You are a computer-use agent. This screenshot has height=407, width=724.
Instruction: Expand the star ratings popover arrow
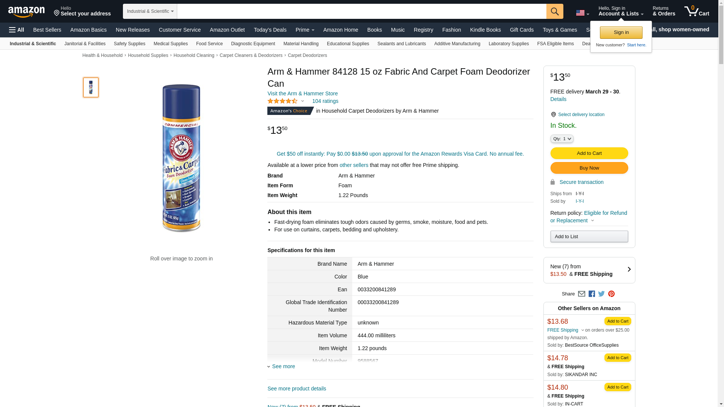(302, 101)
